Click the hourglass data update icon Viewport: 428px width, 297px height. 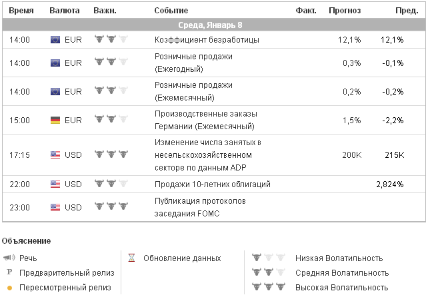[133, 258]
